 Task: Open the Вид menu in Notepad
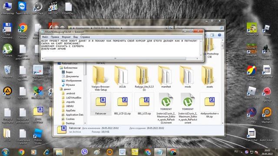(x=76, y=37)
